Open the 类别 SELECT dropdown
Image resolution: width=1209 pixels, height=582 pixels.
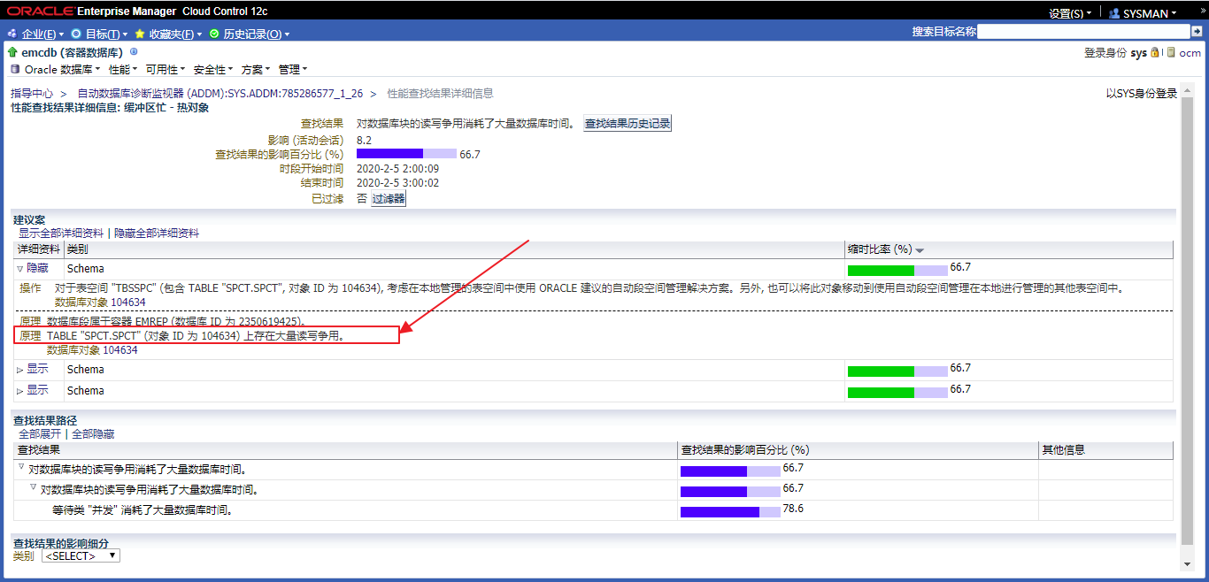pos(81,556)
